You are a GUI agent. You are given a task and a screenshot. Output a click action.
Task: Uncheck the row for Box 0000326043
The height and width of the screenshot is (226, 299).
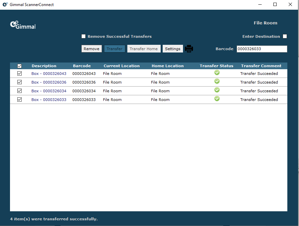tap(19, 74)
